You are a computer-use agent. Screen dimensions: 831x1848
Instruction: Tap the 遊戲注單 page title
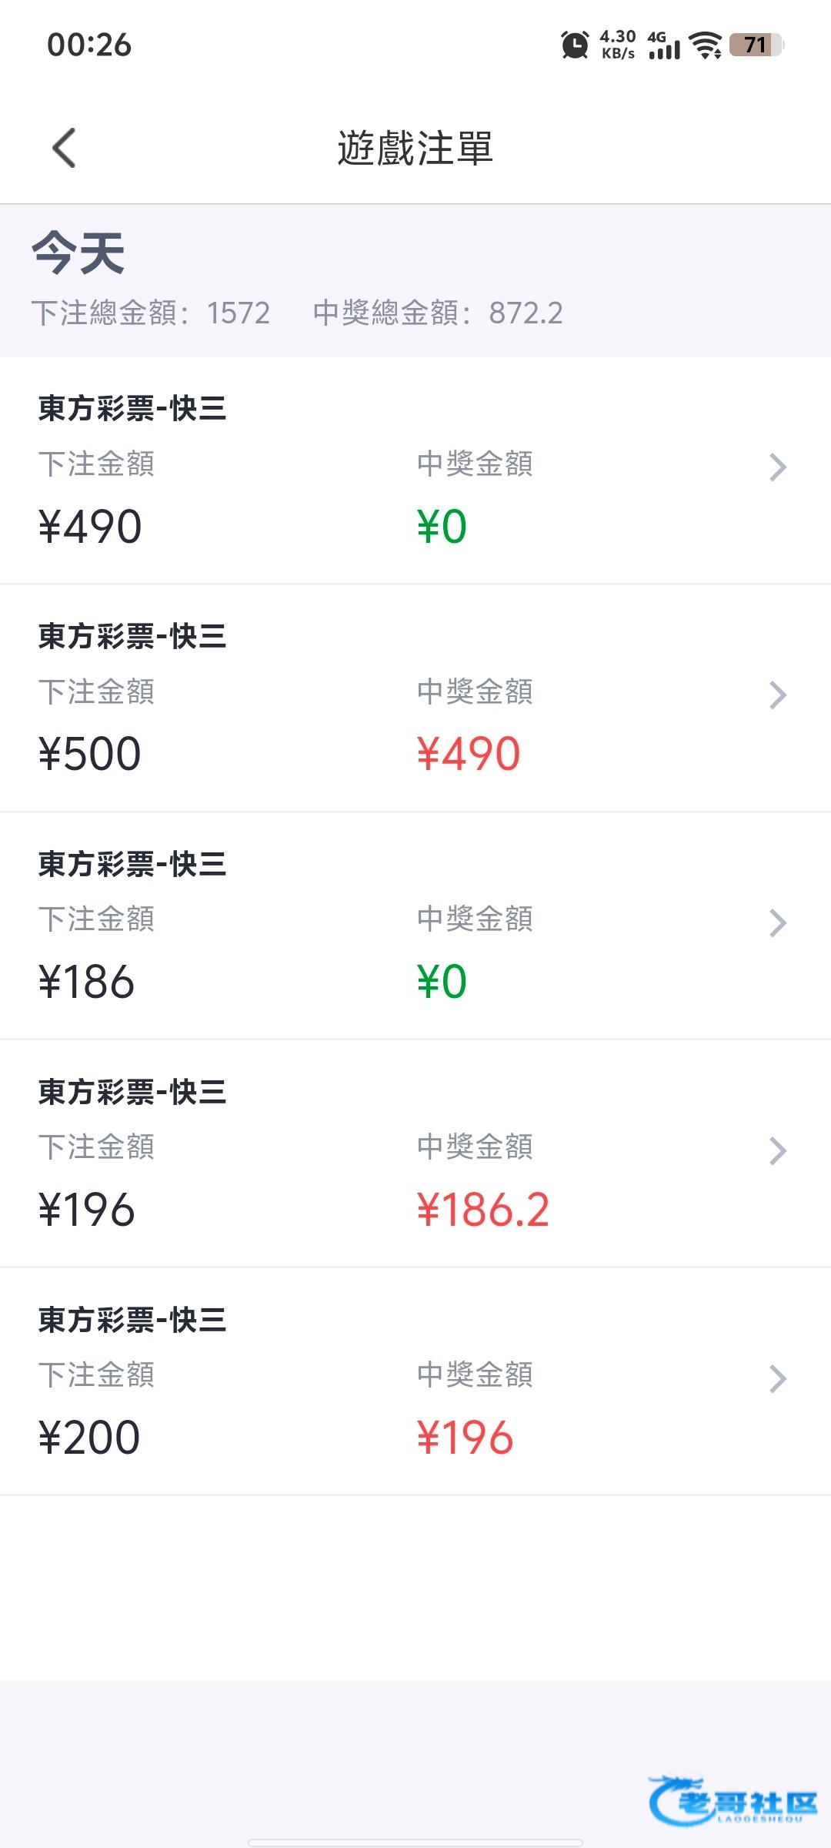point(415,148)
